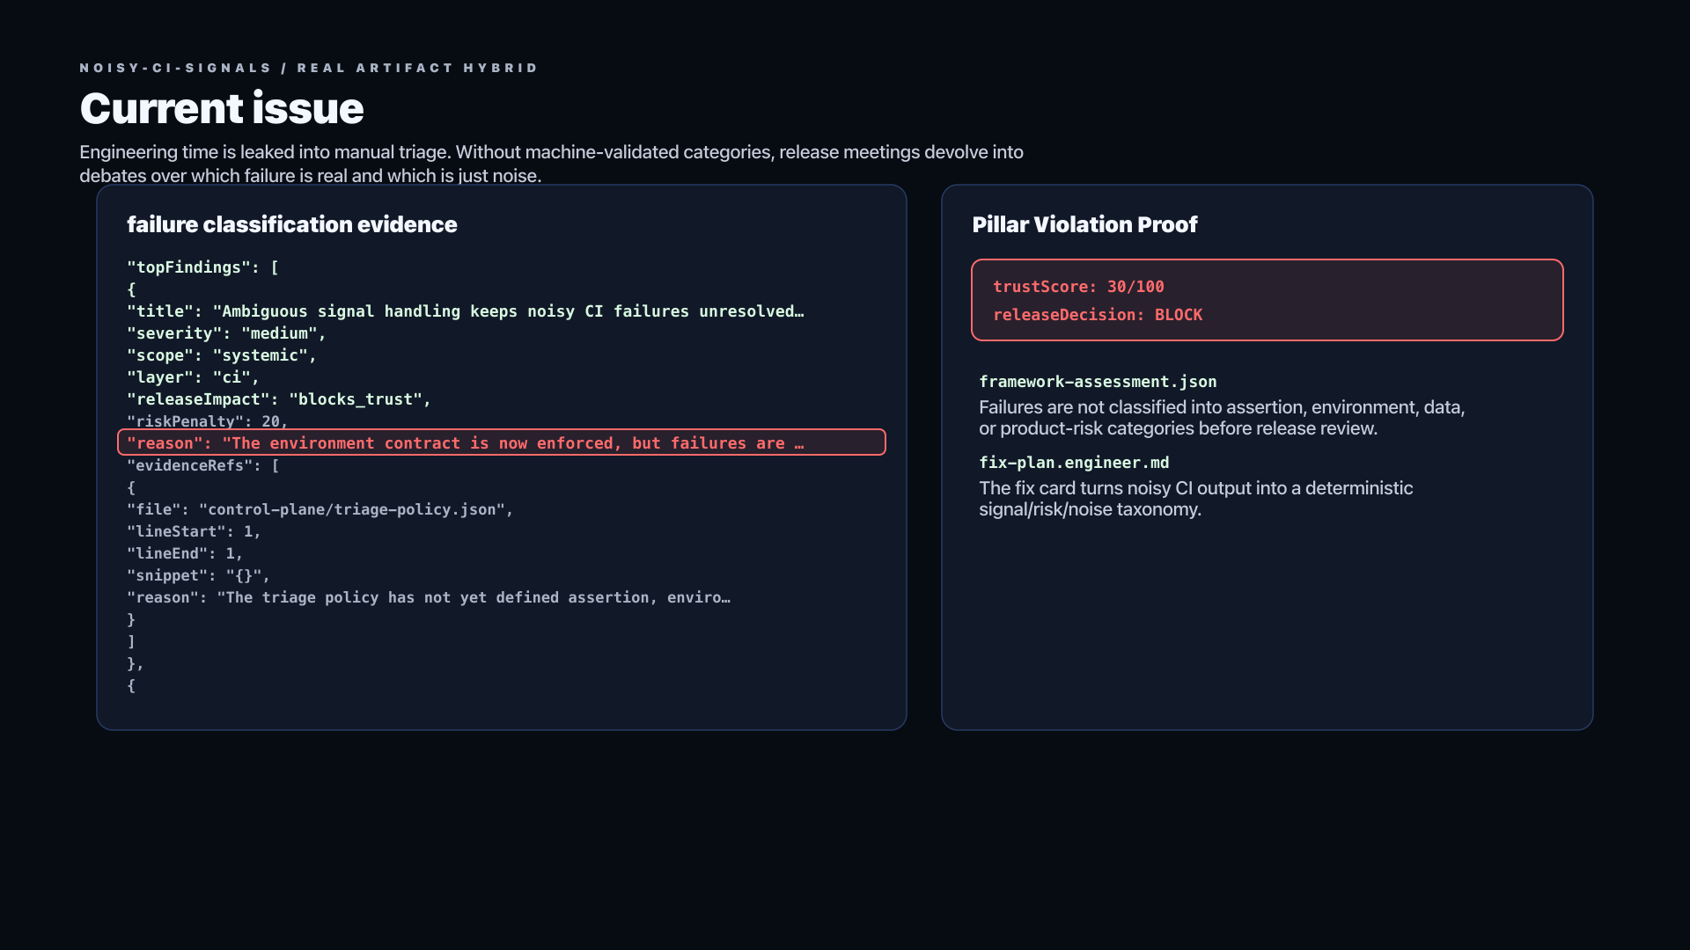Click the NOISY-CI-SIGNALS breadcrumb label
The width and height of the screenshot is (1690, 950).
(176, 68)
